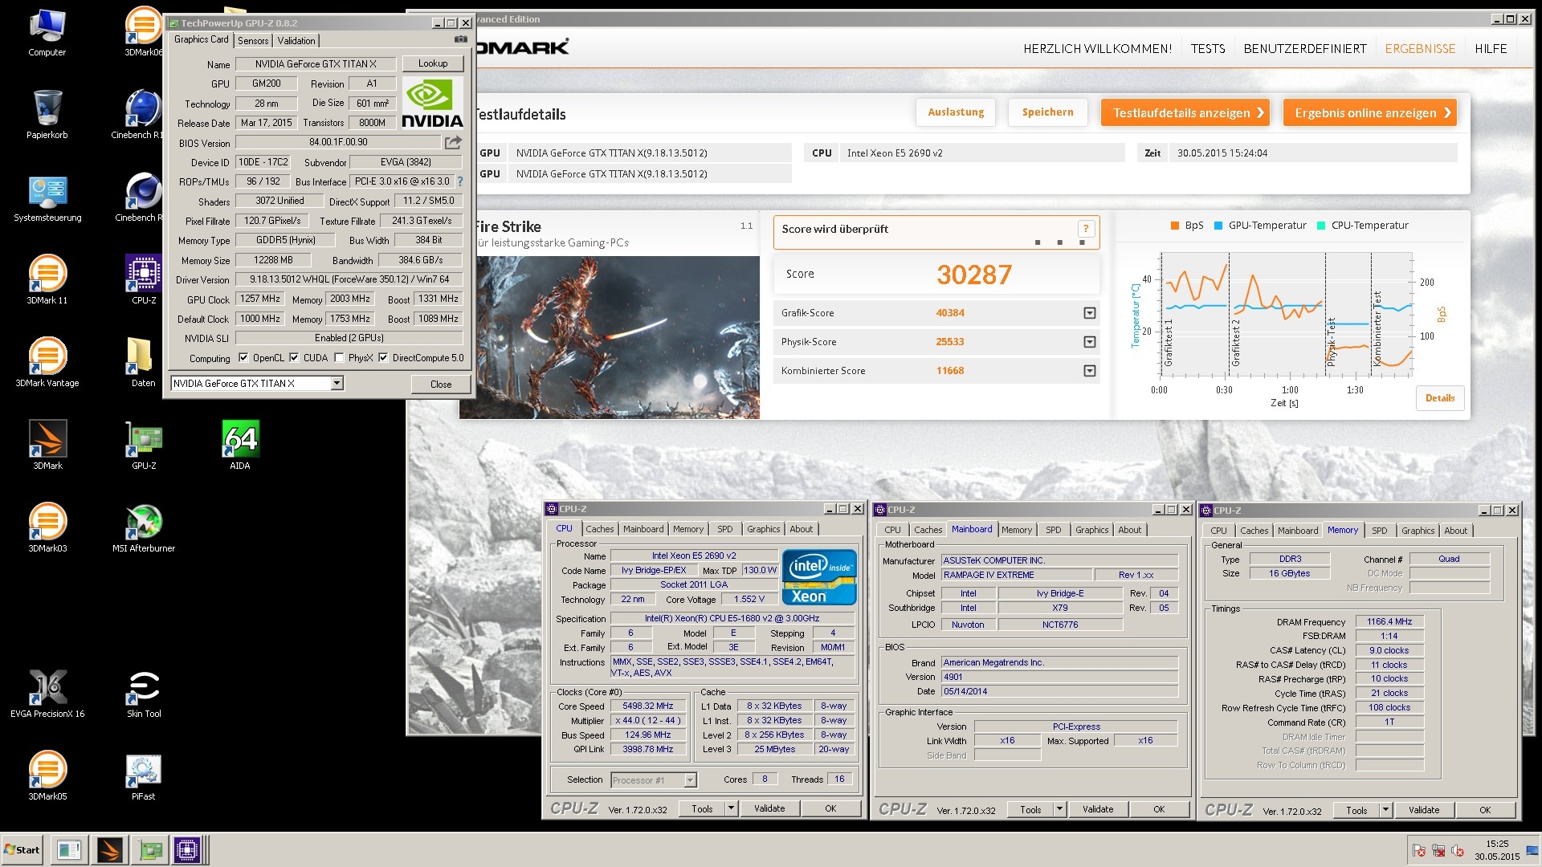
Task: Click the Auslastung button
Action: (x=956, y=112)
